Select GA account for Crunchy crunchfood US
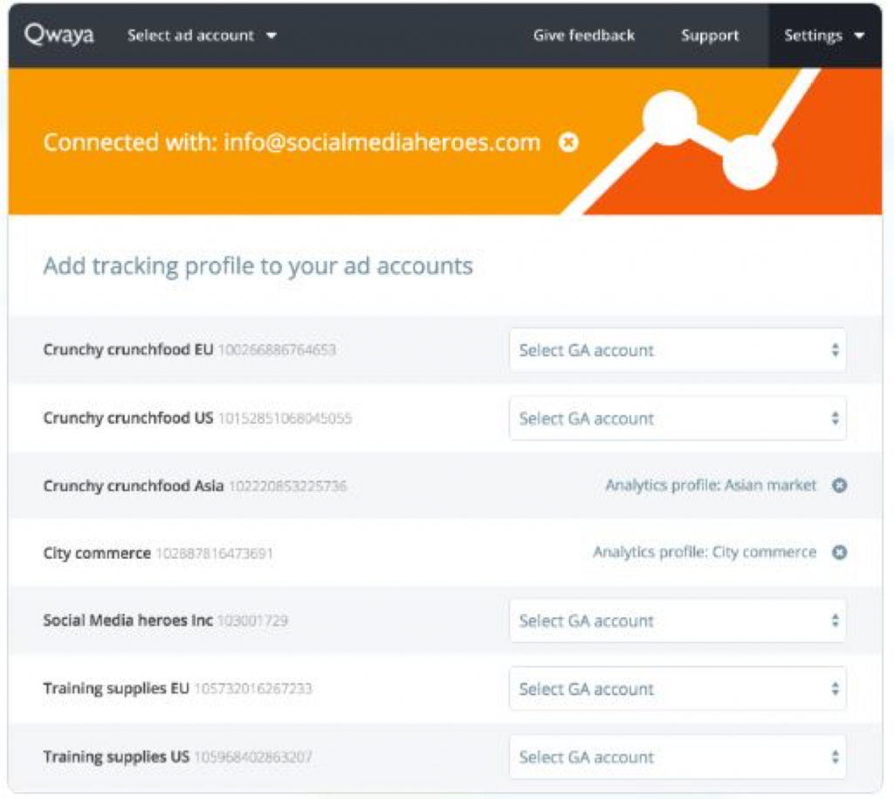Viewport: 894px width, 799px height. [x=677, y=418]
